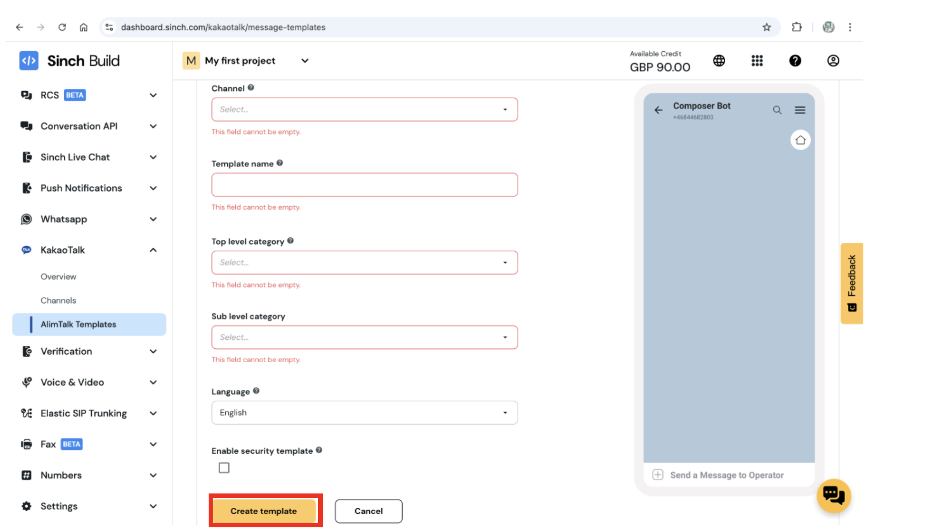Open the help question mark icon

click(796, 61)
